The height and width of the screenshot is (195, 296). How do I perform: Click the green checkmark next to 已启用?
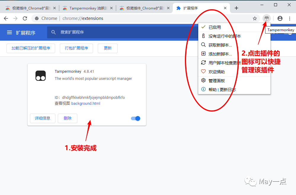(203, 27)
